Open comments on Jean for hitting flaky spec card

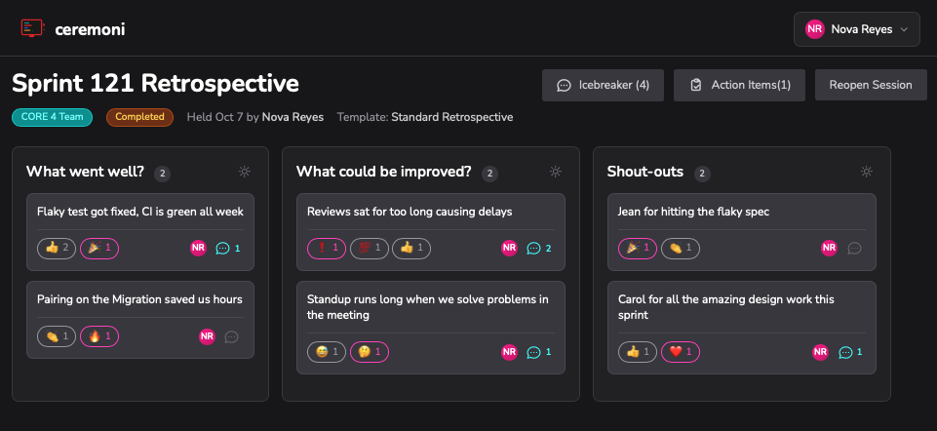[854, 248]
